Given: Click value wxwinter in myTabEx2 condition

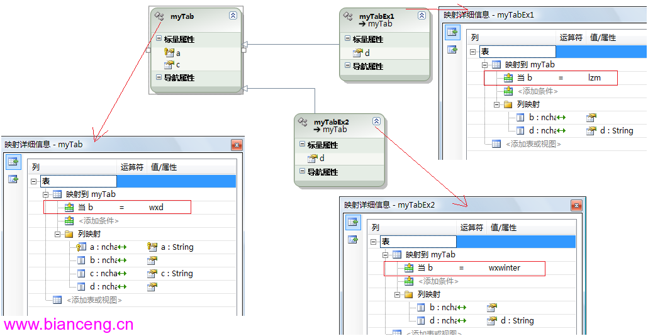Looking at the screenshot, I should pos(505,268).
